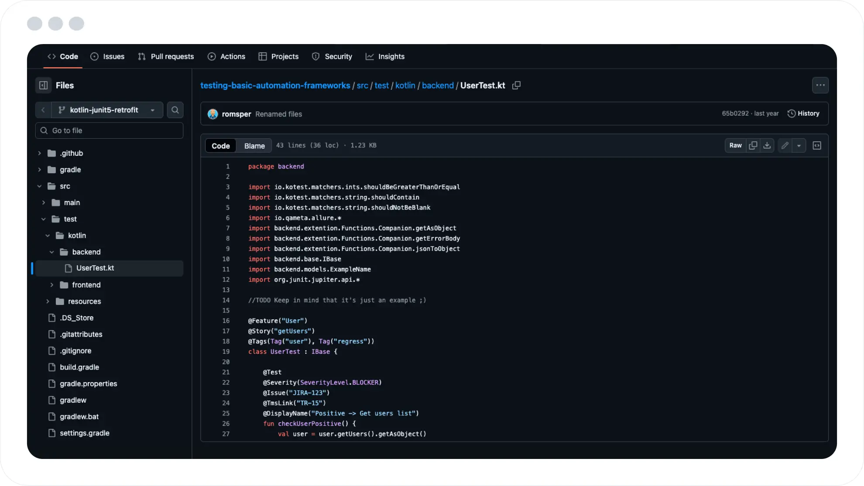Focus the Go to file search field
Screen dimensions: 864x486
[109, 130]
